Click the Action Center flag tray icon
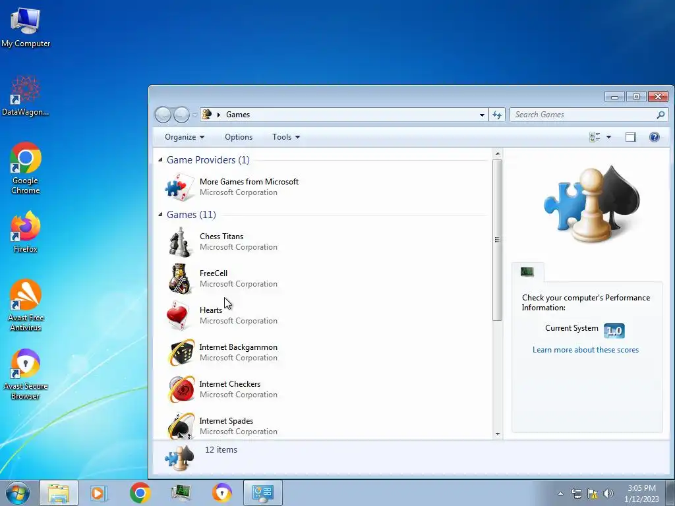 coord(593,493)
